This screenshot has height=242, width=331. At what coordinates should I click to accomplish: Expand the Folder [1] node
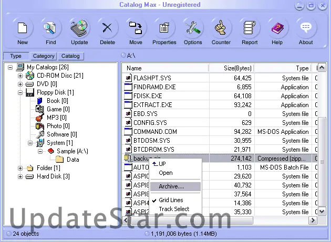20,168
